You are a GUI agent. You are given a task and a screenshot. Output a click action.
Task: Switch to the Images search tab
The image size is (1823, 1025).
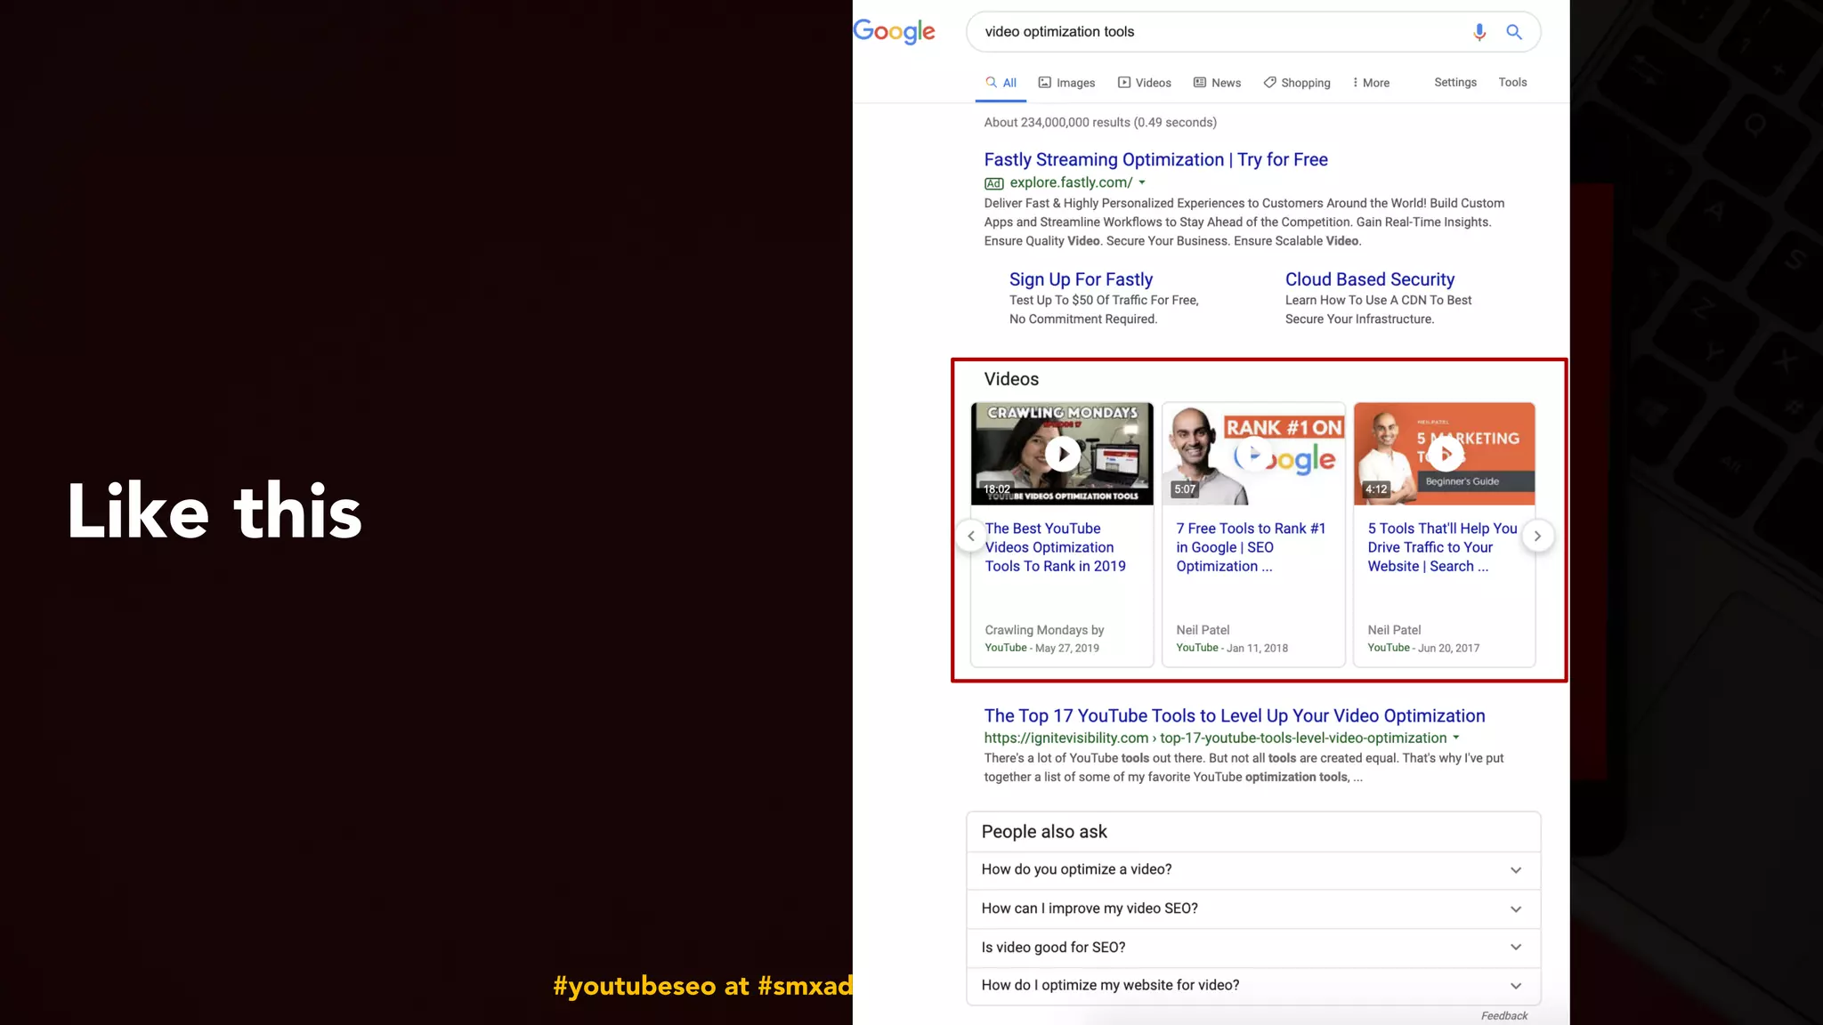click(1066, 83)
